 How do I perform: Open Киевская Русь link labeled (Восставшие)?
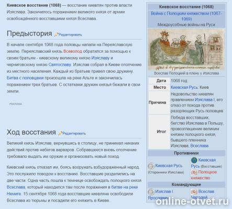(203, 163)
